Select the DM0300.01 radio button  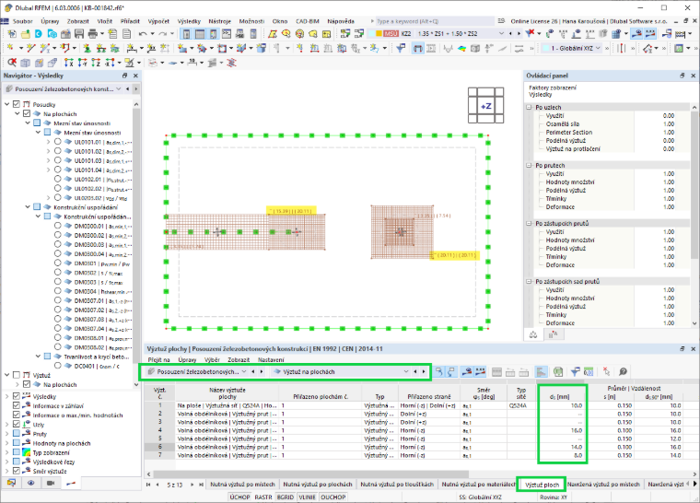tap(58, 226)
